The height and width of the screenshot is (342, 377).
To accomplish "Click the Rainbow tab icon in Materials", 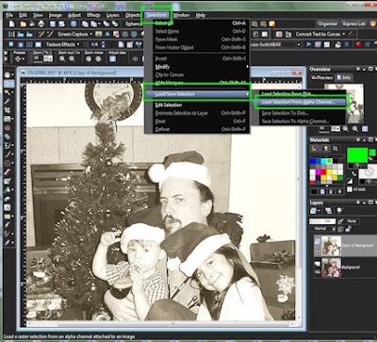I will pyautogui.click(x=325, y=149).
